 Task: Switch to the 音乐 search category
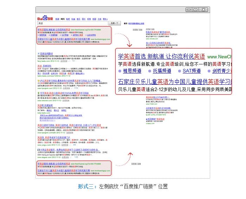[78, 19]
